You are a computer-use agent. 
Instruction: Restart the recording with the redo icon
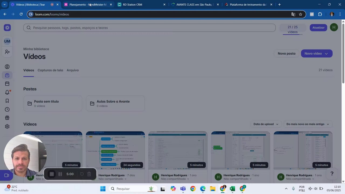tap(82, 174)
